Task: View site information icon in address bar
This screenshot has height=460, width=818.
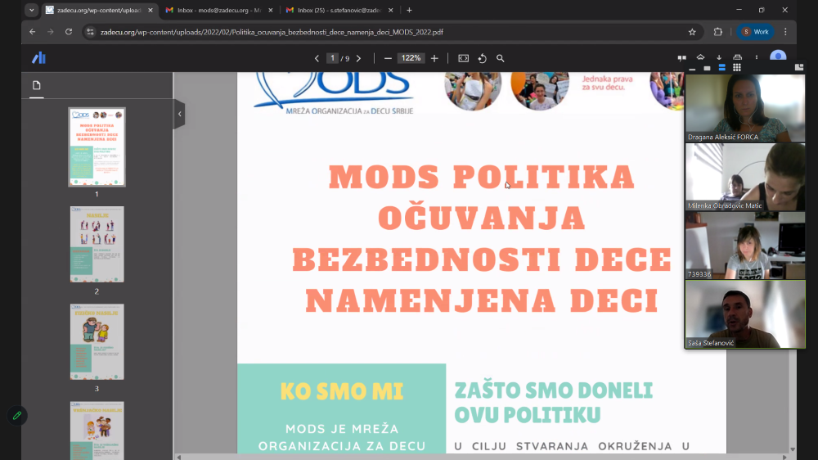Action: [90, 32]
